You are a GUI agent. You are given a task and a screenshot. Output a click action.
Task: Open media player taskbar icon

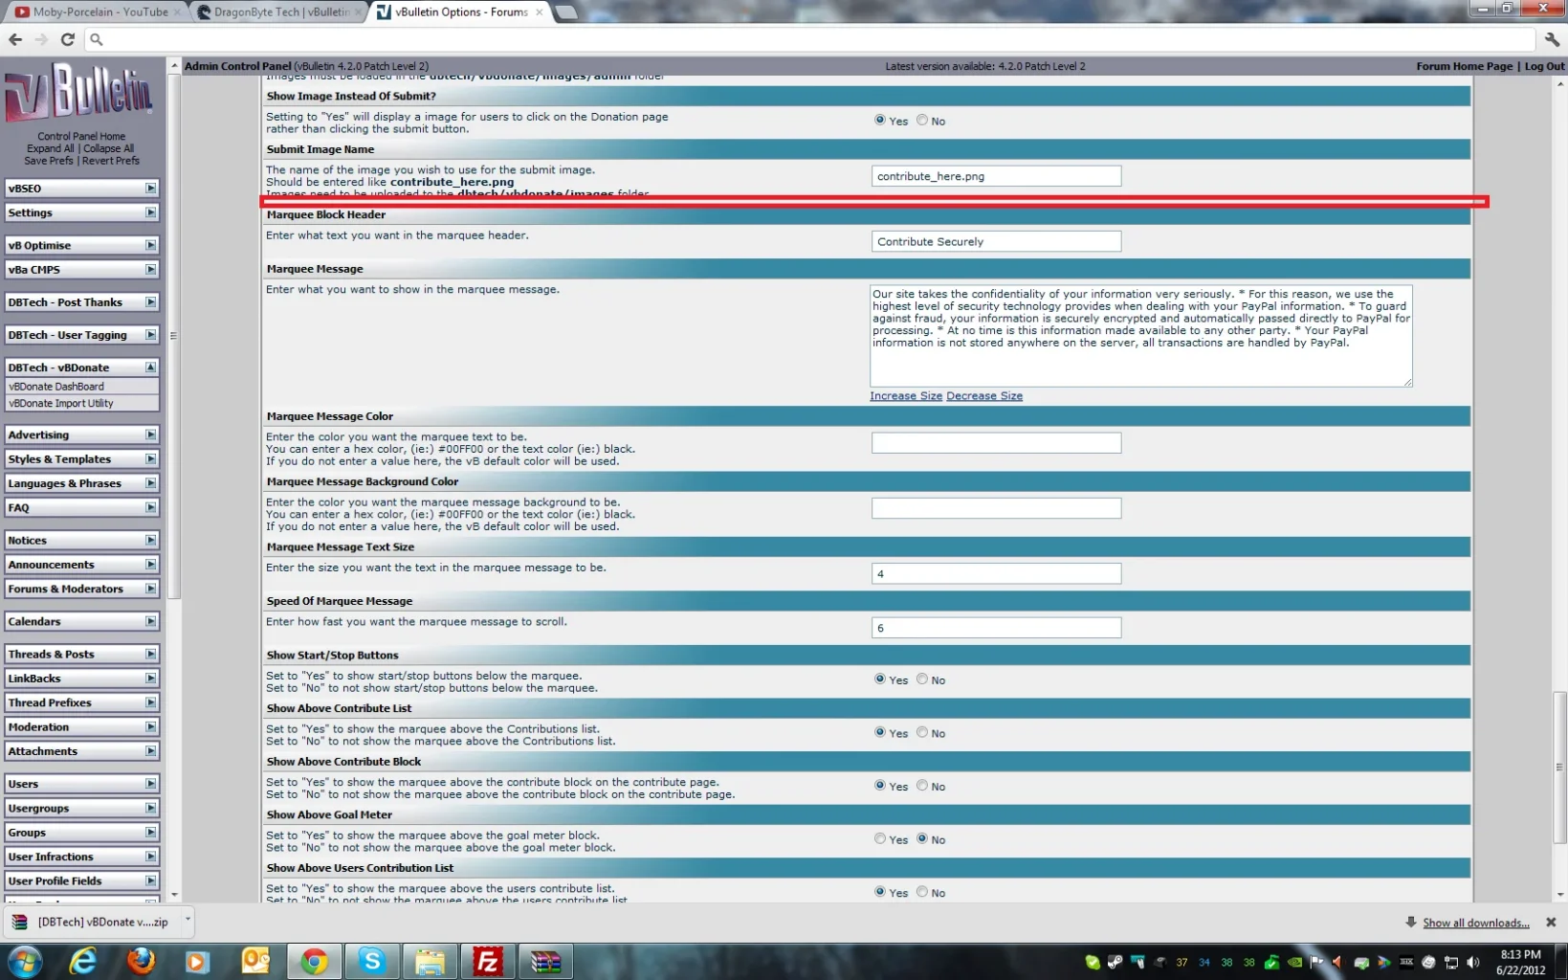(198, 961)
